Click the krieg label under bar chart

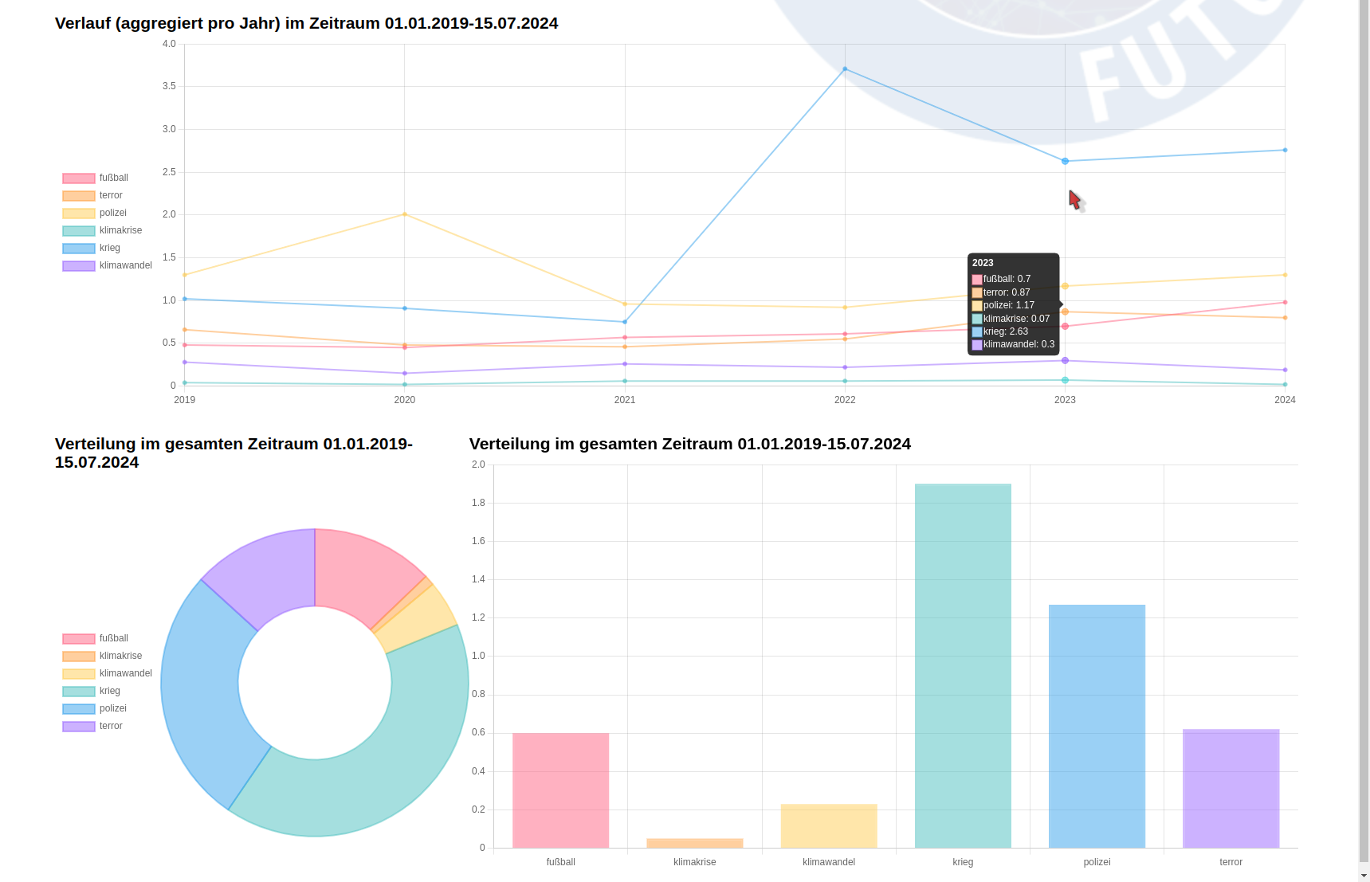tap(963, 862)
